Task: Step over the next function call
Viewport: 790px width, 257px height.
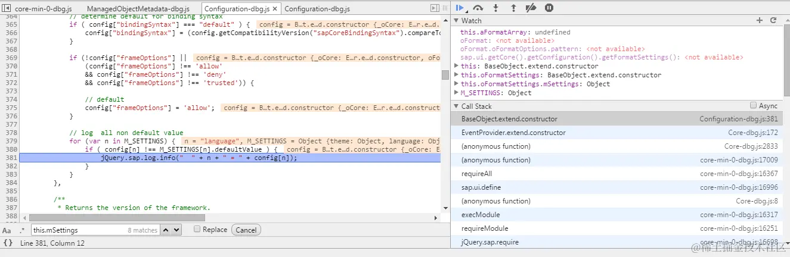Action: (478, 8)
